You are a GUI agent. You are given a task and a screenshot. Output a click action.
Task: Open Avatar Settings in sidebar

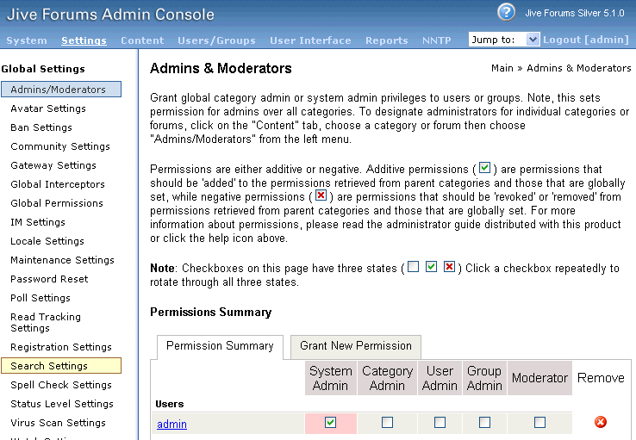point(48,108)
